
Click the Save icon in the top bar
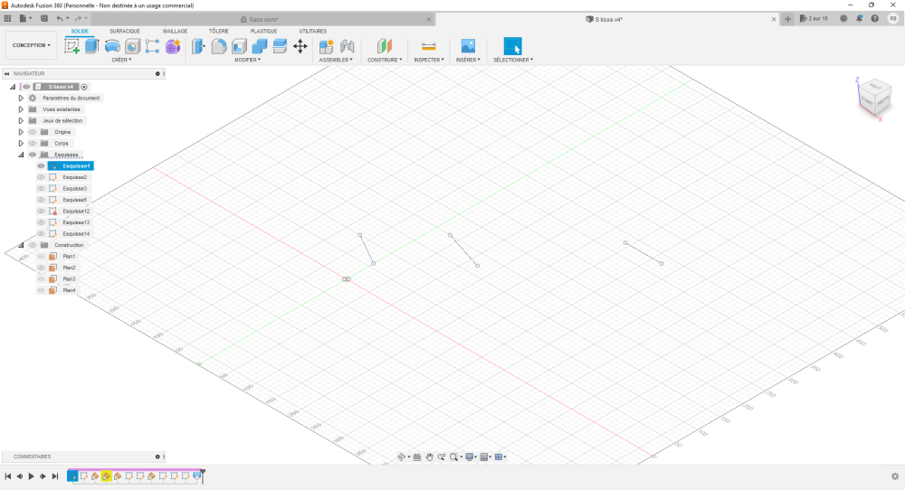click(x=43, y=18)
